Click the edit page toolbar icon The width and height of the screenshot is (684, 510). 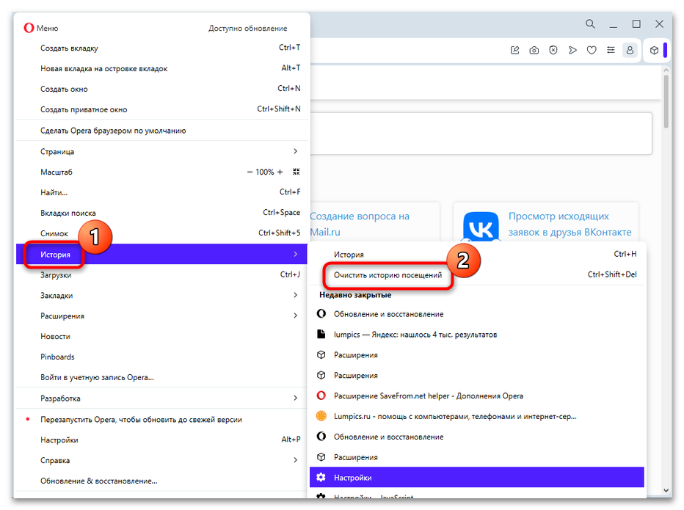click(514, 50)
